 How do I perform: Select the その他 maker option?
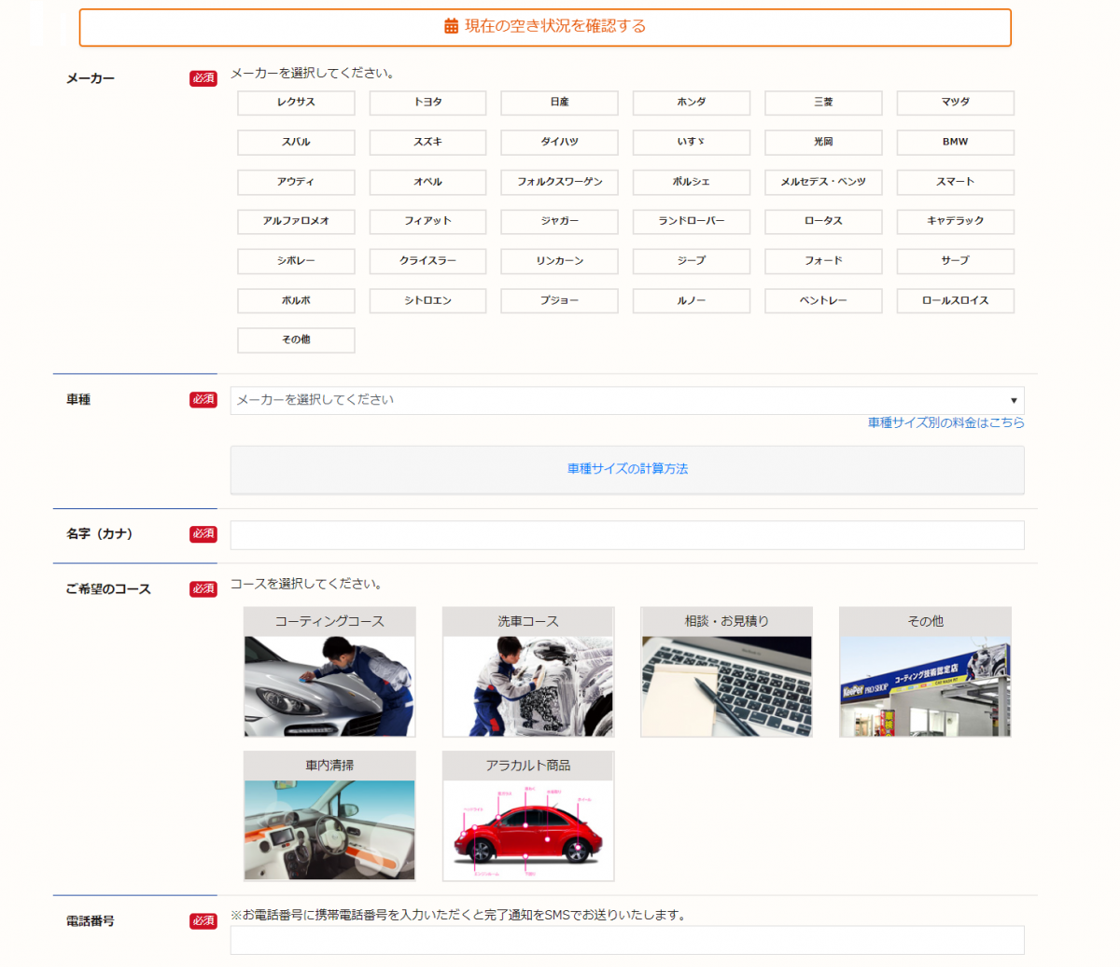[x=296, y=340]
